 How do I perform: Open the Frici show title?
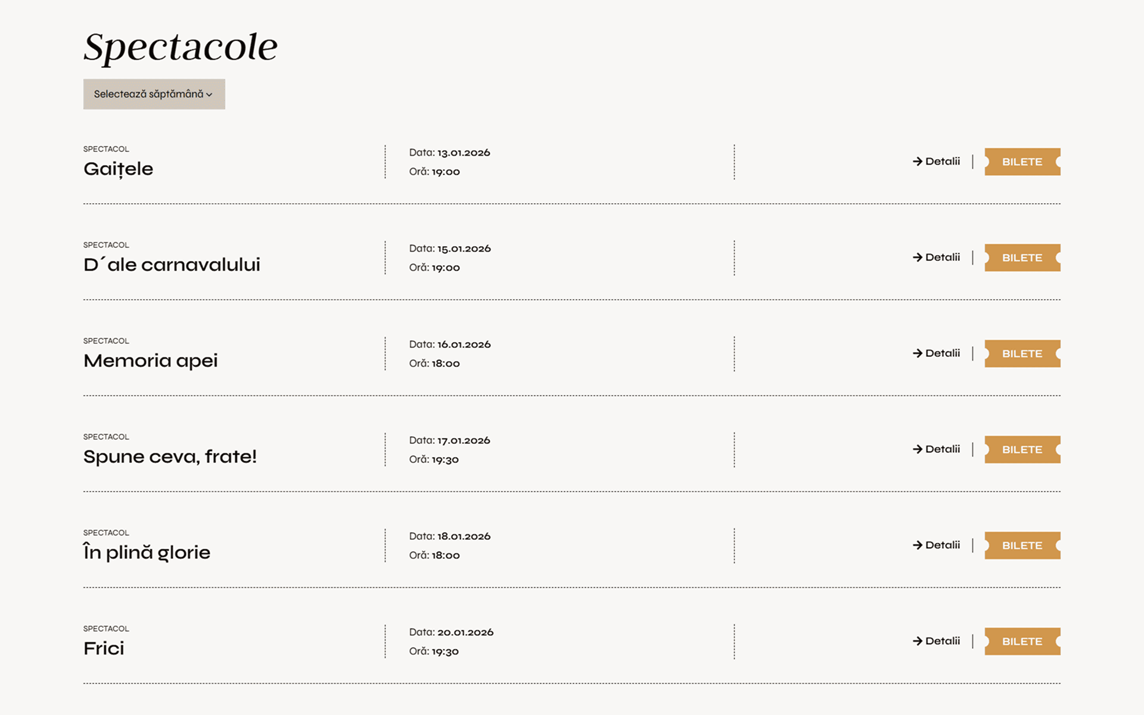point(104,649)
